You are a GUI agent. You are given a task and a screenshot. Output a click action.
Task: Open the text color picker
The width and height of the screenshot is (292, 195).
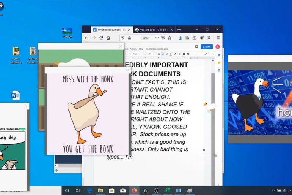pyautogui.click(x=171, y=54)
